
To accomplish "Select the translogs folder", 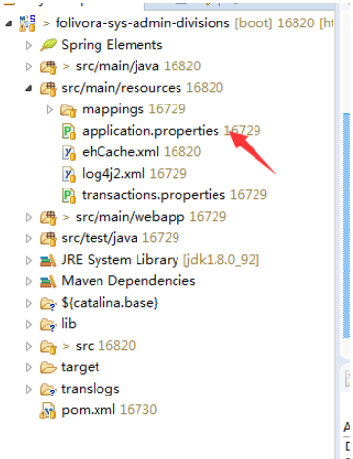I will (91, 389).
